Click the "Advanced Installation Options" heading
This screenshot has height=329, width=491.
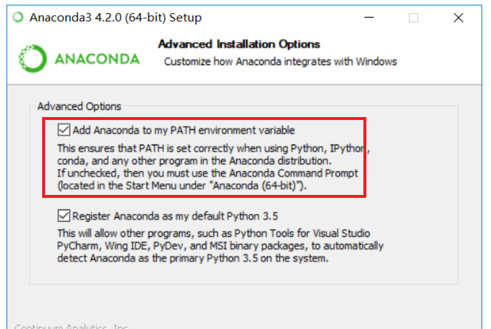(x=239, y=44)
